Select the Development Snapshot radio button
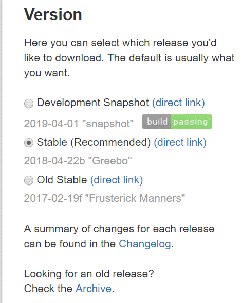This screenshot has height=303, width=241. tap(29, 104)
